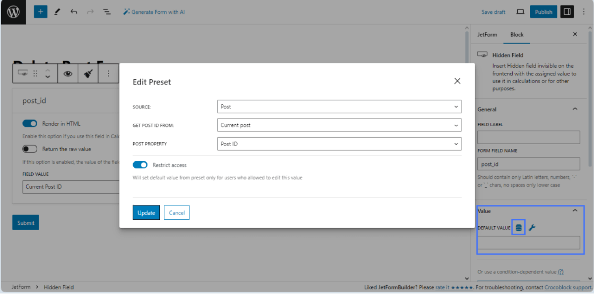Image resolution: width=594 pixels, height=294 pixels.
Task: Select the Block tab in sidebar
Action: 517,34
